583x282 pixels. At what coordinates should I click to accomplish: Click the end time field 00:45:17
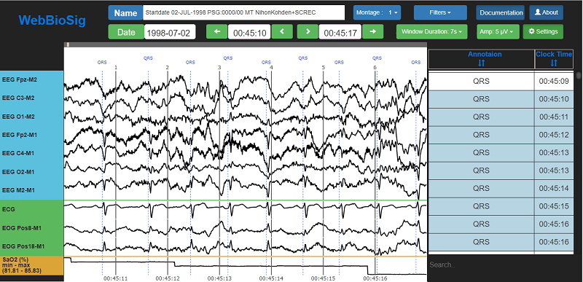pyautogui.click(x=340, y=32)
